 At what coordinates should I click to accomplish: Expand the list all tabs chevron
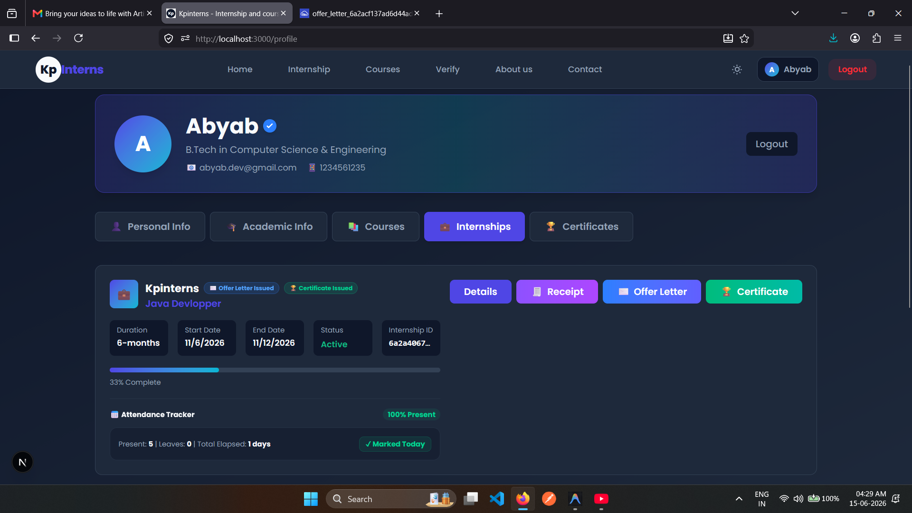(795, 13)
